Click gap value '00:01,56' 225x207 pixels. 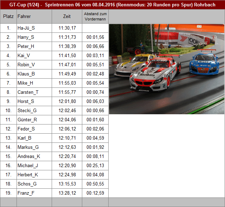click(95, 37)
